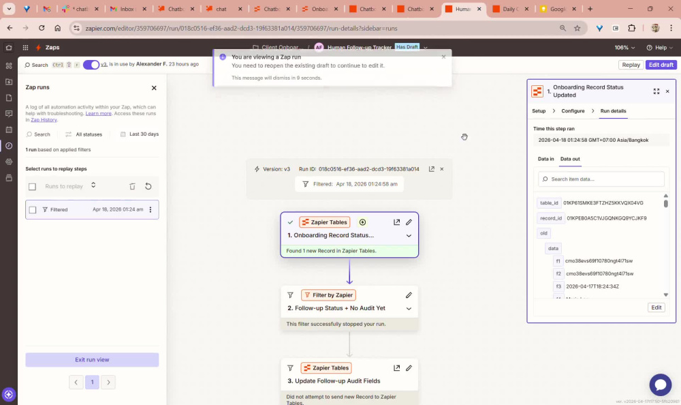Viewport: 681px width, 405px height.
Task: Click the Edit button in the step panel
Action: [x=656, y=307]
